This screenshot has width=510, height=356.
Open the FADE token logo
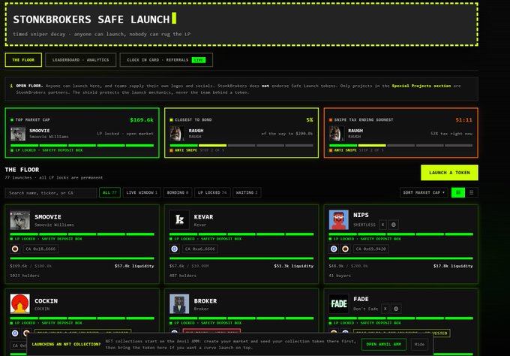tap(338, 304)
